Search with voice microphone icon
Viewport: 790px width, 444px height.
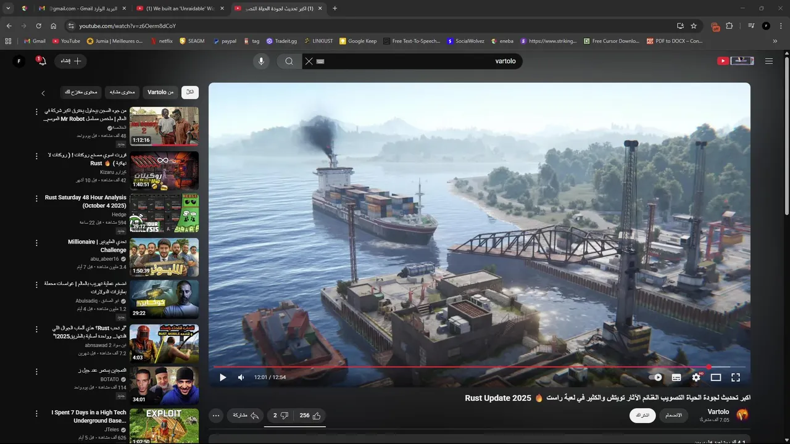[x=261, y=61]
